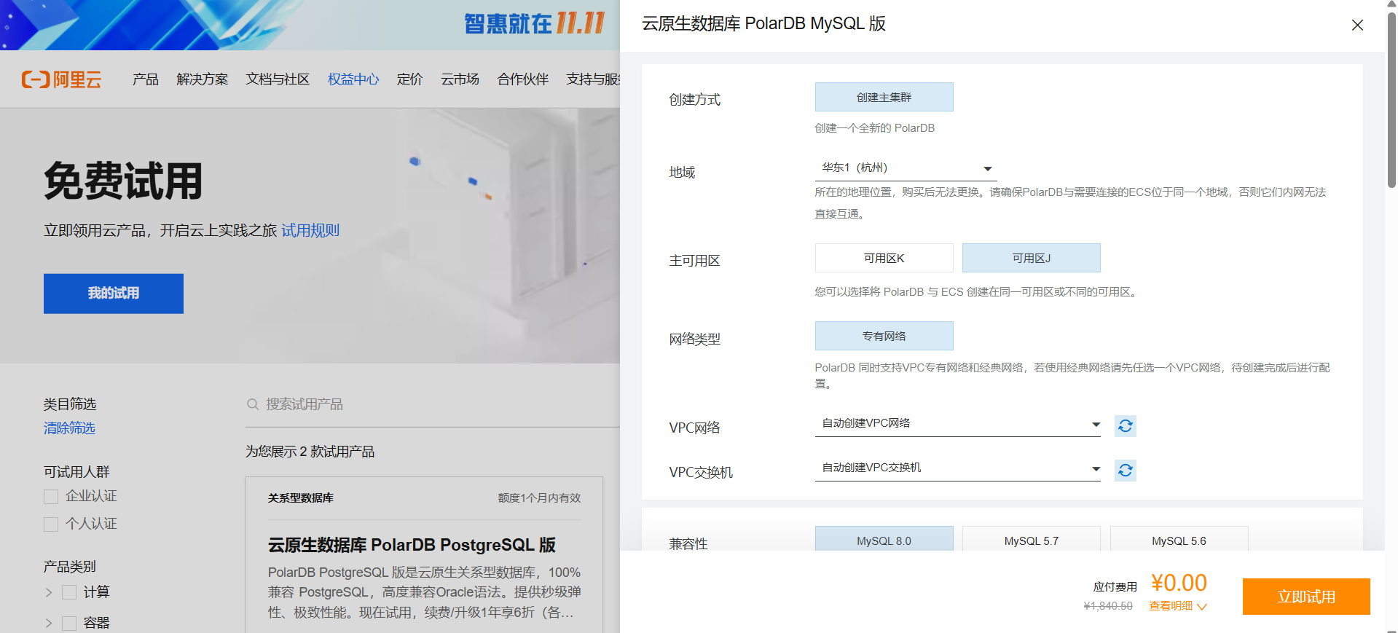Click the search magnifier icon

point(253,404)
